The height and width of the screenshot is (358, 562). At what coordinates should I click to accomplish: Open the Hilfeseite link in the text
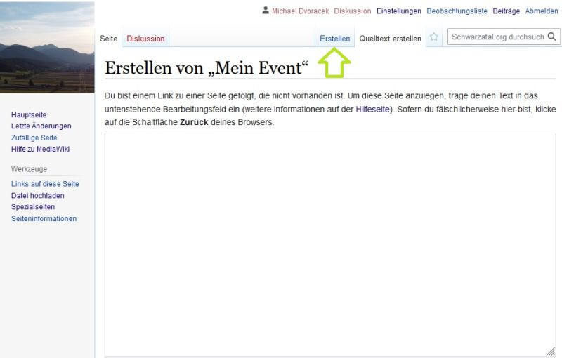pyautogui.click(x=374, y=110)
